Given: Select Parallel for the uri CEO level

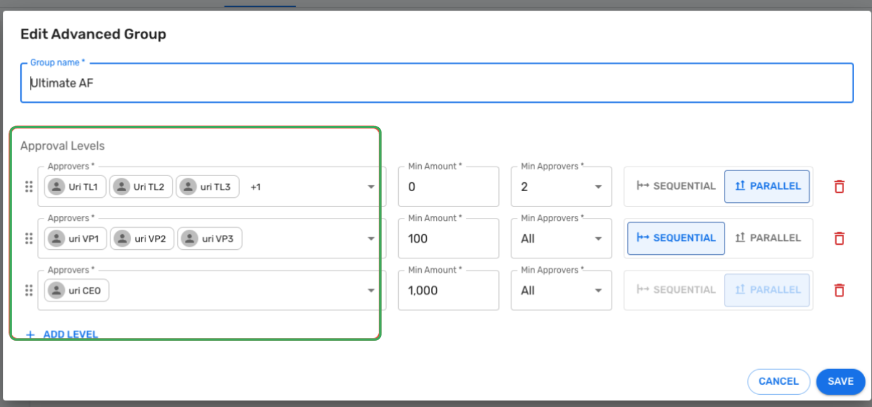Looking at the screenshot, I should (x=767, y=290).
